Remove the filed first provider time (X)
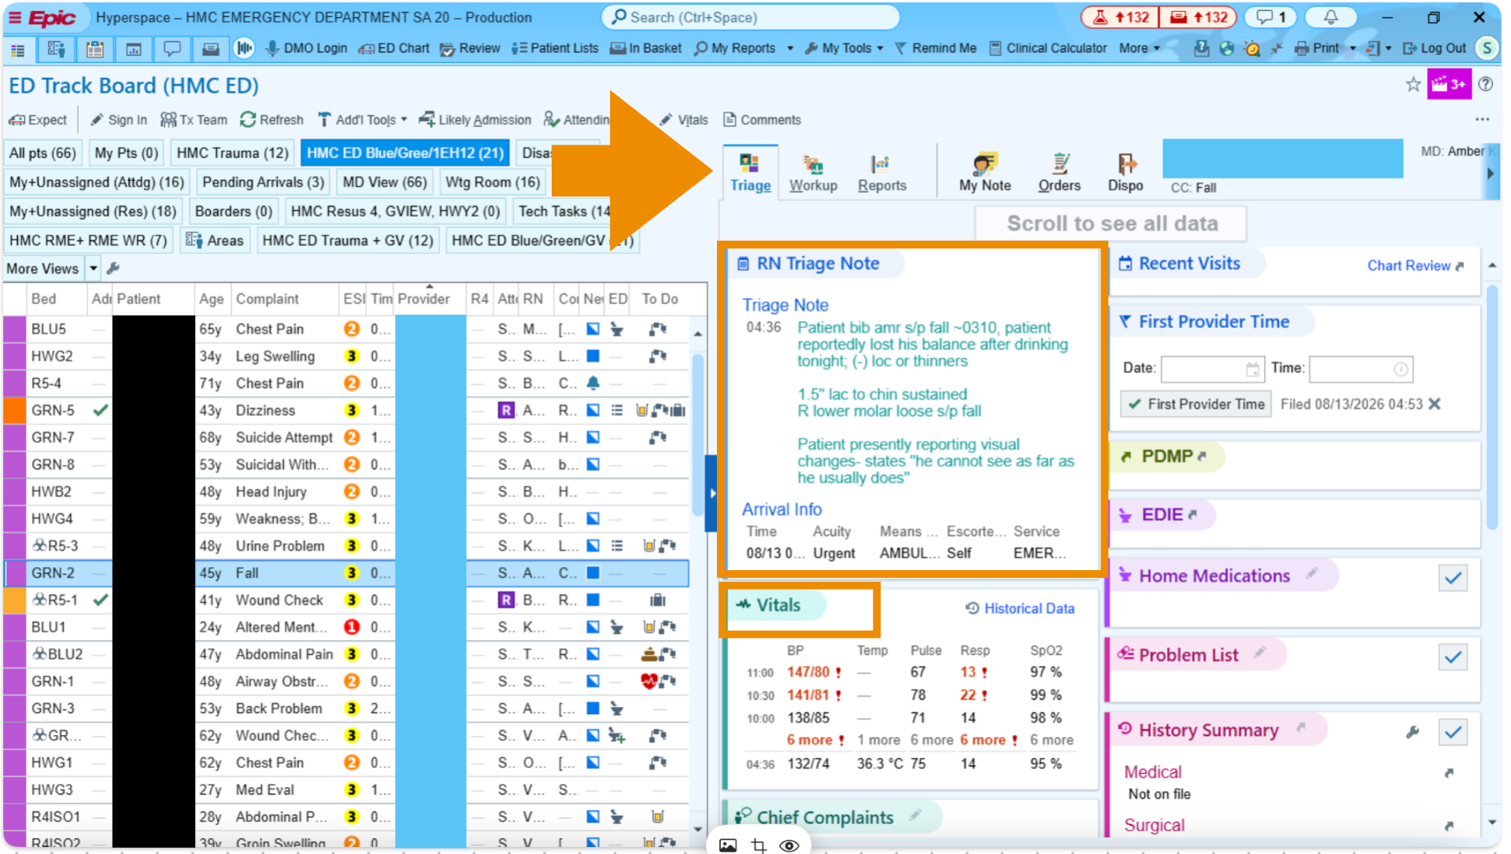The image size is (1511, 854). pos(1435,404)
